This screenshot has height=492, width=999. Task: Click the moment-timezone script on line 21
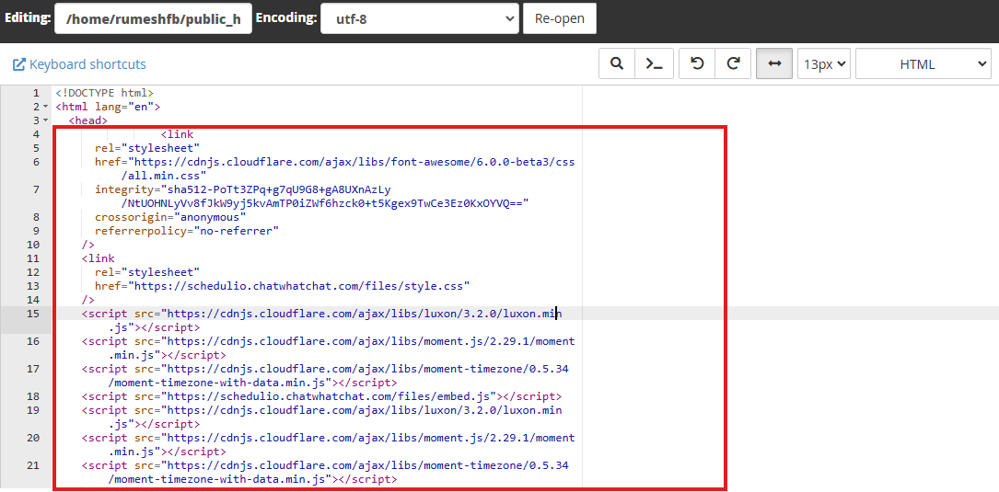pos(325,473)
